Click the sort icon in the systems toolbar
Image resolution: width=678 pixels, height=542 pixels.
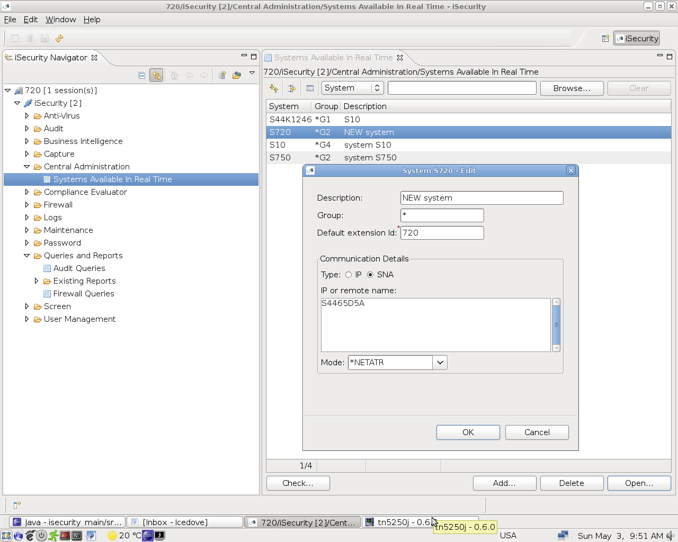(x=274, y=88)
